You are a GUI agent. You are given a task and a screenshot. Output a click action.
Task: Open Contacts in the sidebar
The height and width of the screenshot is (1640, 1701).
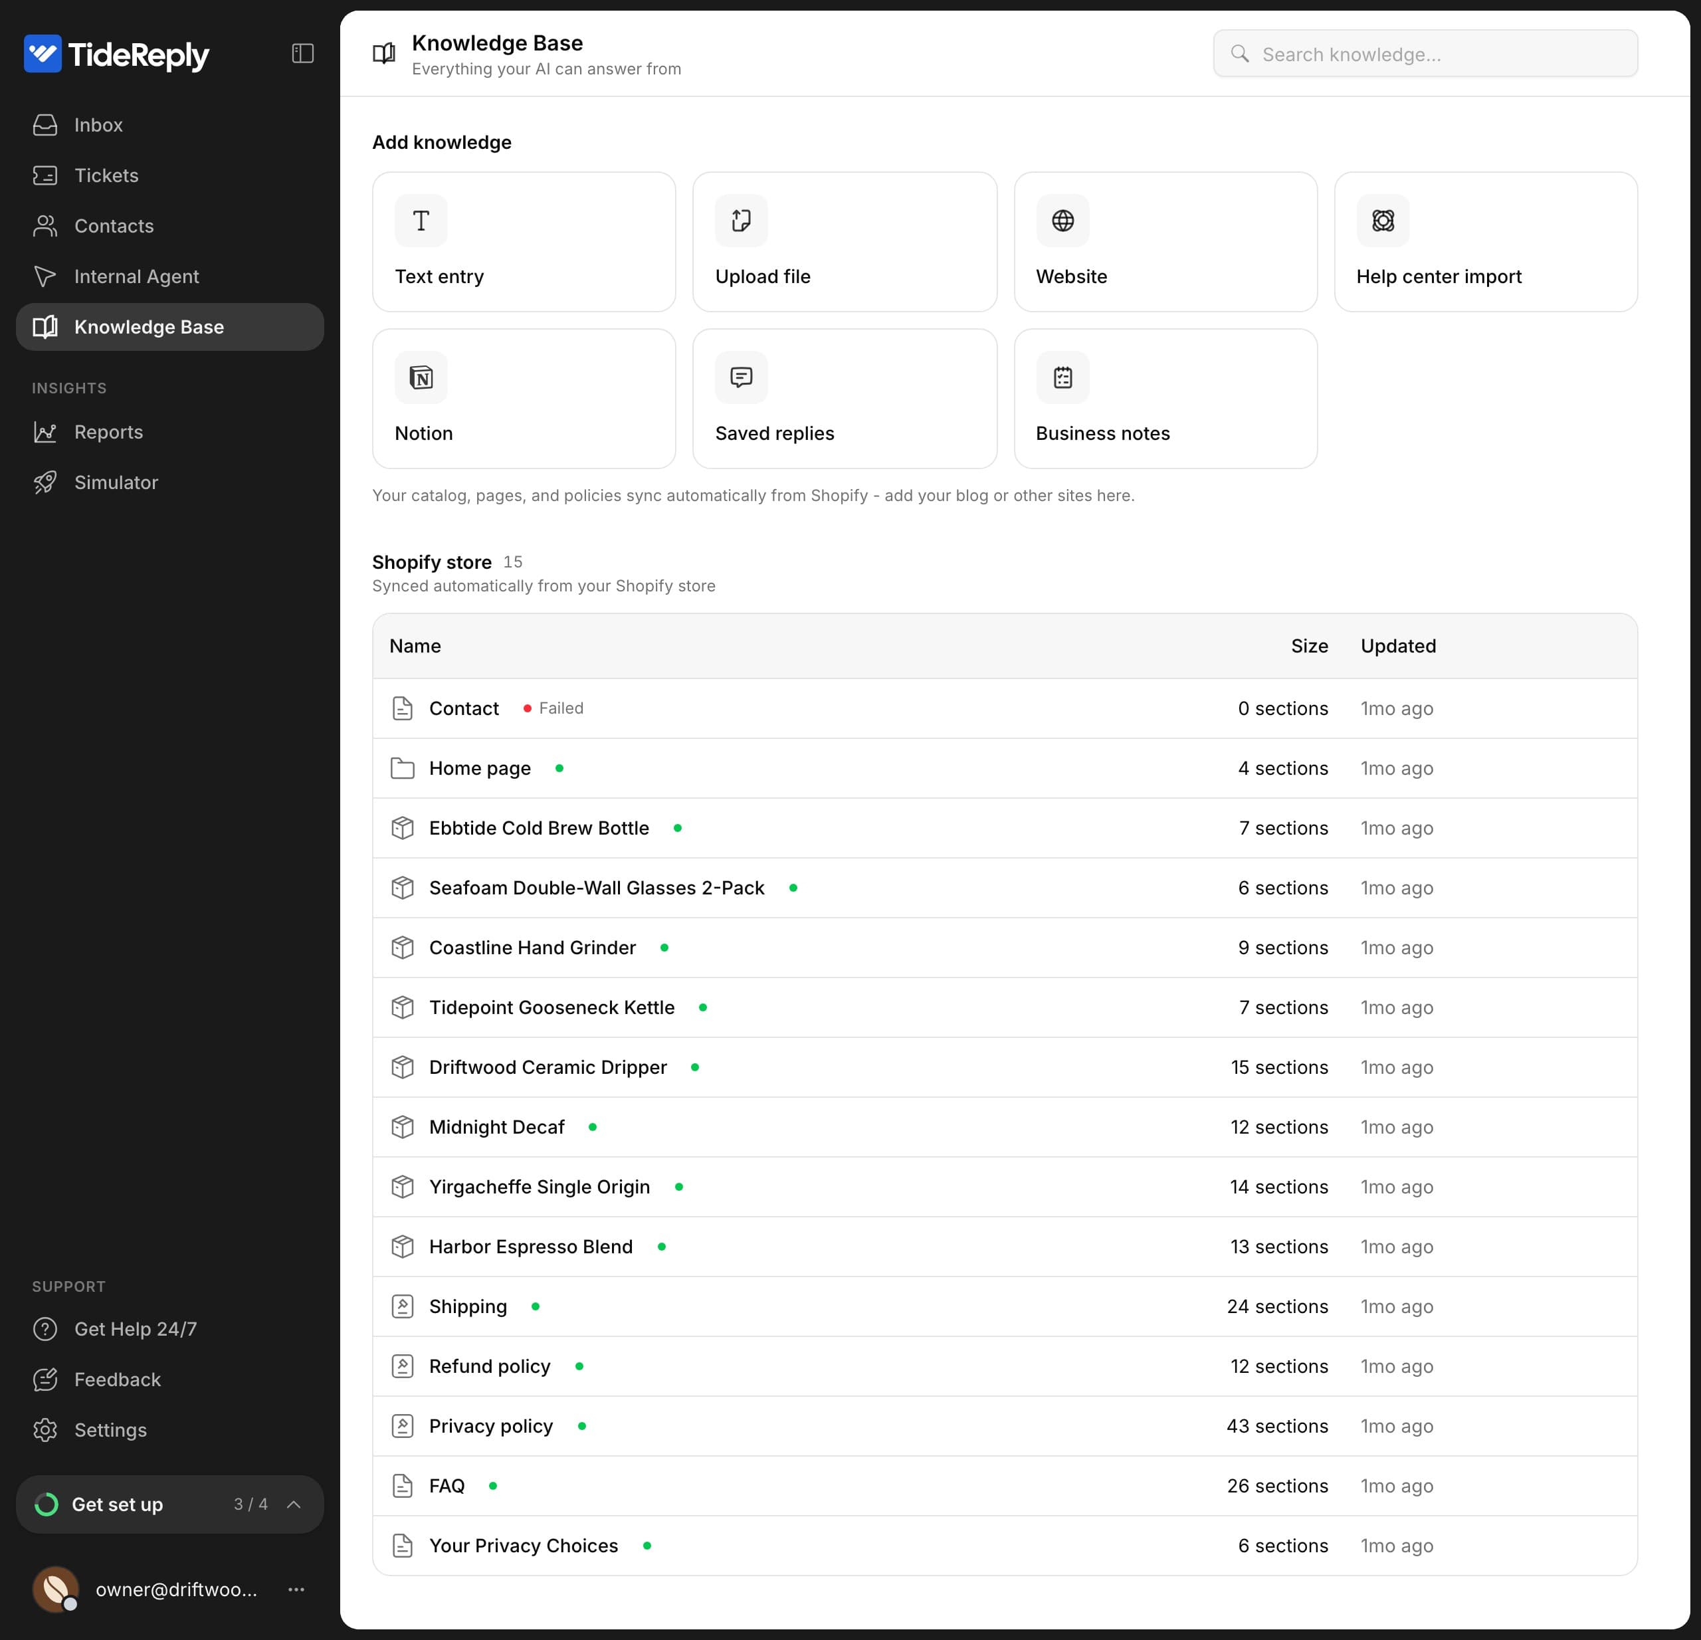pos(170,226)
